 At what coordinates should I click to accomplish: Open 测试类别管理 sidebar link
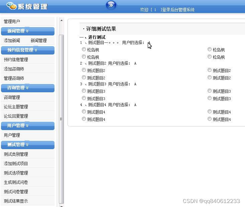point(16,154)
